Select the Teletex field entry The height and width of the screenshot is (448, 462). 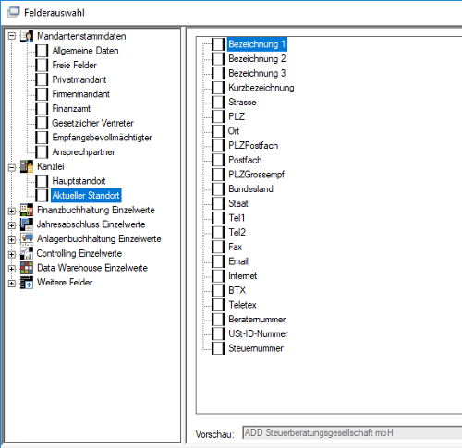242,305
